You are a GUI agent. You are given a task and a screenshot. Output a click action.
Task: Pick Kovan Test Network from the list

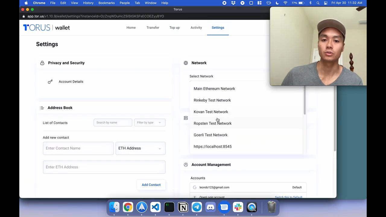click(246, 112)
